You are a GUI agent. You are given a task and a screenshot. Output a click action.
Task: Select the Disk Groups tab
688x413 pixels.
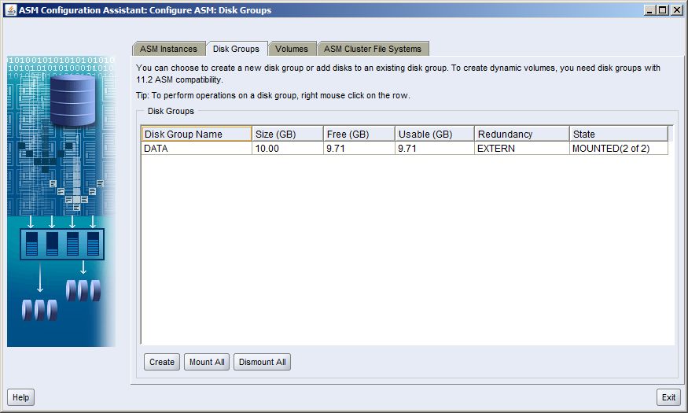(236, 49)
